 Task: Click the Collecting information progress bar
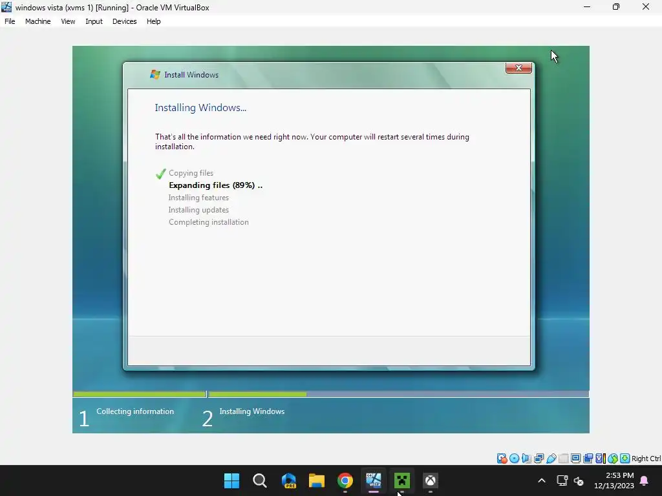(x=140, y=395)
